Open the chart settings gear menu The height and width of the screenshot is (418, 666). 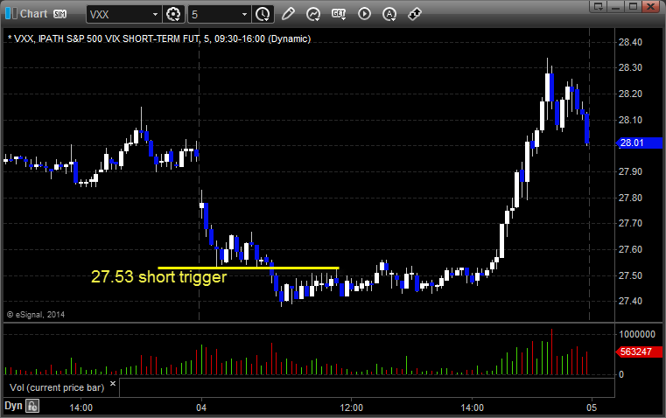pos(173,14)
